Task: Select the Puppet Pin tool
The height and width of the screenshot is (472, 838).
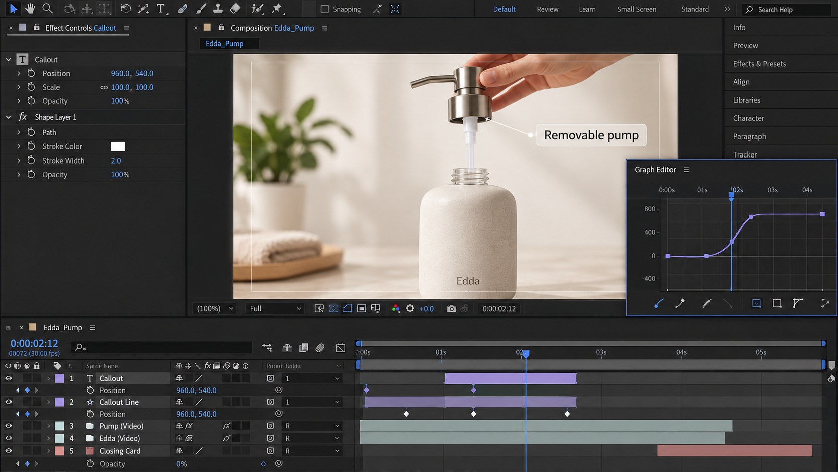Action: pyautogui.click(x=277, y=9)
